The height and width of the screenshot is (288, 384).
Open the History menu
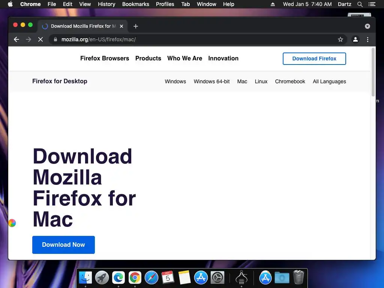tap(106, 4)
